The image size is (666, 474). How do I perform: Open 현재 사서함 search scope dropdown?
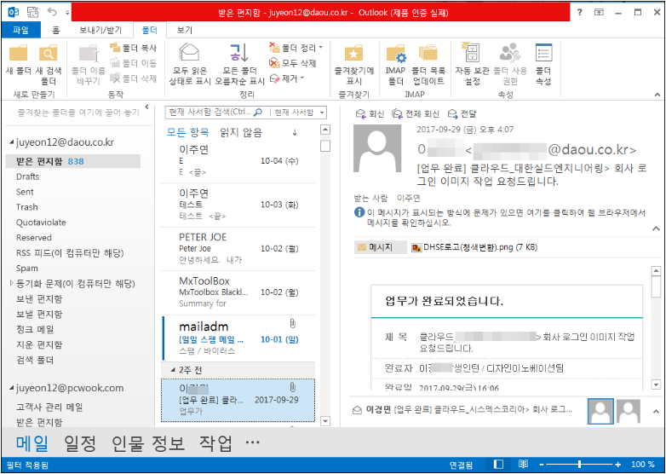(x=299, y=113)
